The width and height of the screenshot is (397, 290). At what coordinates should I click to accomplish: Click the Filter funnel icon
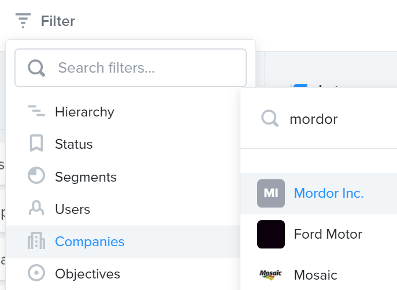coord(23,21)
